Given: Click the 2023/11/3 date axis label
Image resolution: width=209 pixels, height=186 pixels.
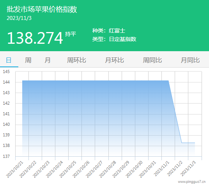Looking at the screenshot, I should [x=188, y=168].
